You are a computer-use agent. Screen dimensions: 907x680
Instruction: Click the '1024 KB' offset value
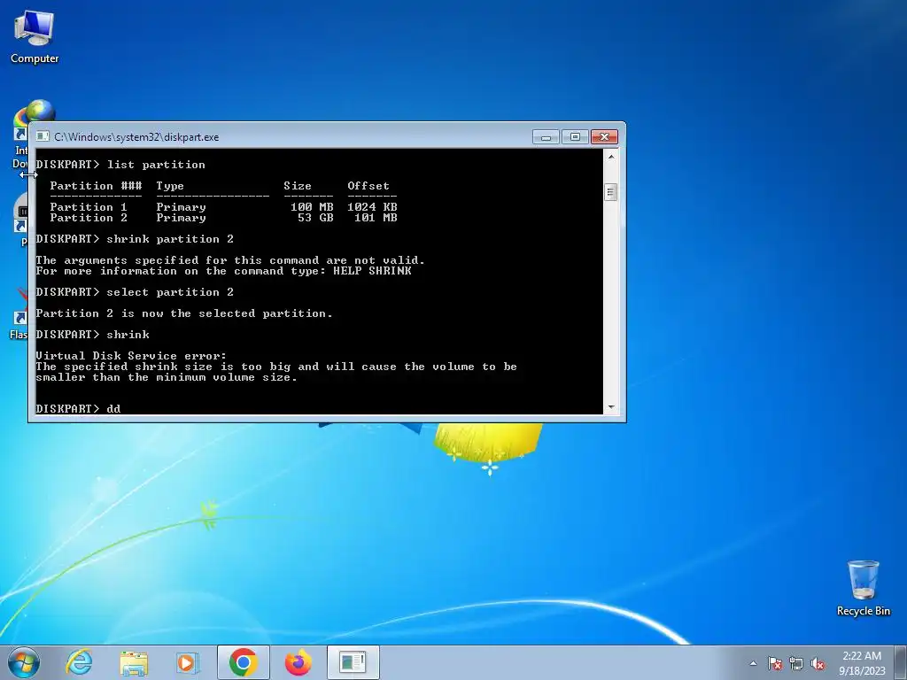(x=372, y=207)
